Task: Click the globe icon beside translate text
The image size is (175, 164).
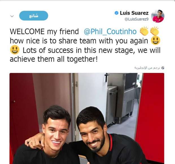Action: pos(163,68)
